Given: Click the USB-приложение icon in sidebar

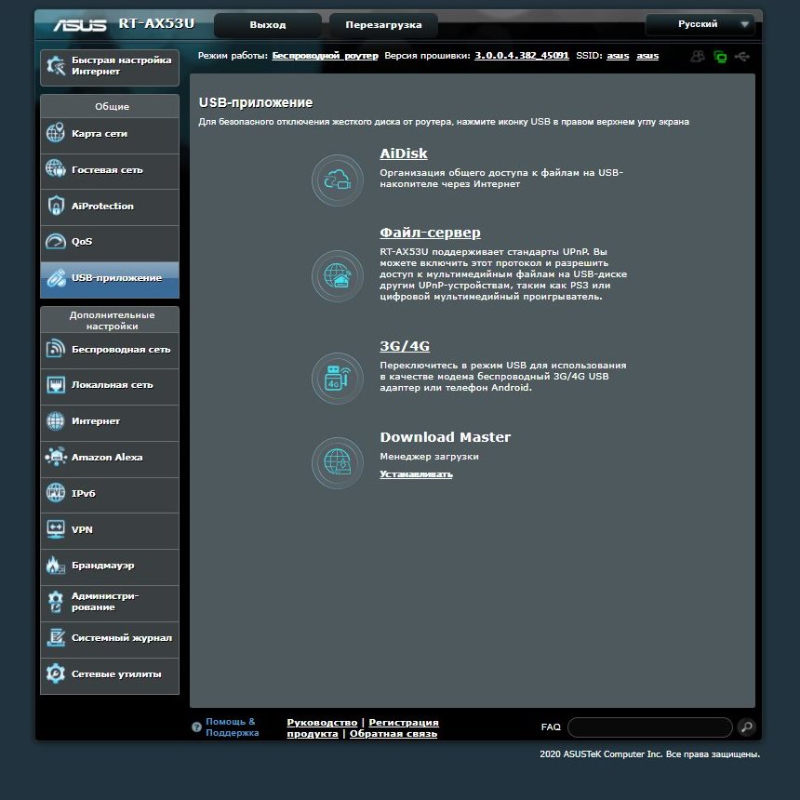Looking at the screenshot, I should [56, 277].
